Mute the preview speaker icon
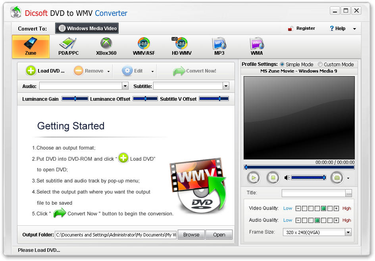This screenshot has width=375, height=261. pos(287,178)
